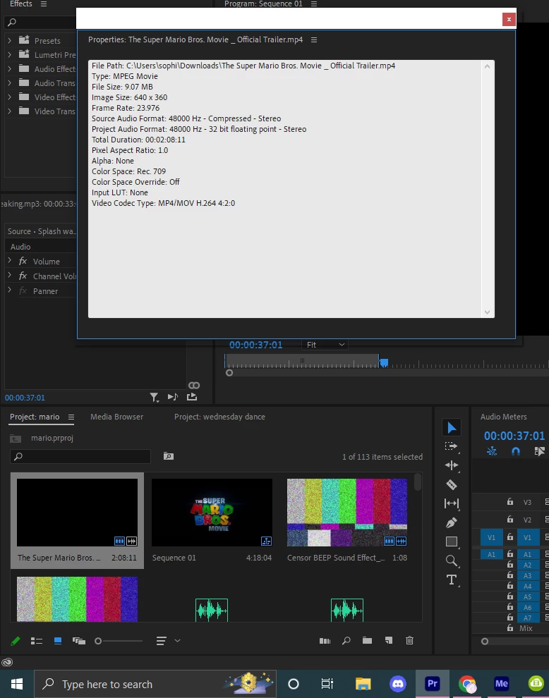Viewport: 549px width, 698px height.
Task: Open the Effects panel menu
Action: point(44,4)
